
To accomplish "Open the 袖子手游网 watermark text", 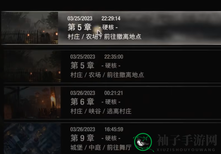I will pyautogui.click(x=187, y=140).
